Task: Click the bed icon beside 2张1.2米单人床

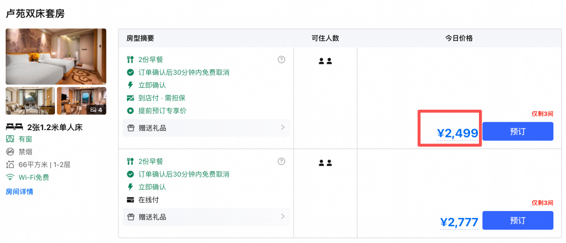Action: pos(15,126)
